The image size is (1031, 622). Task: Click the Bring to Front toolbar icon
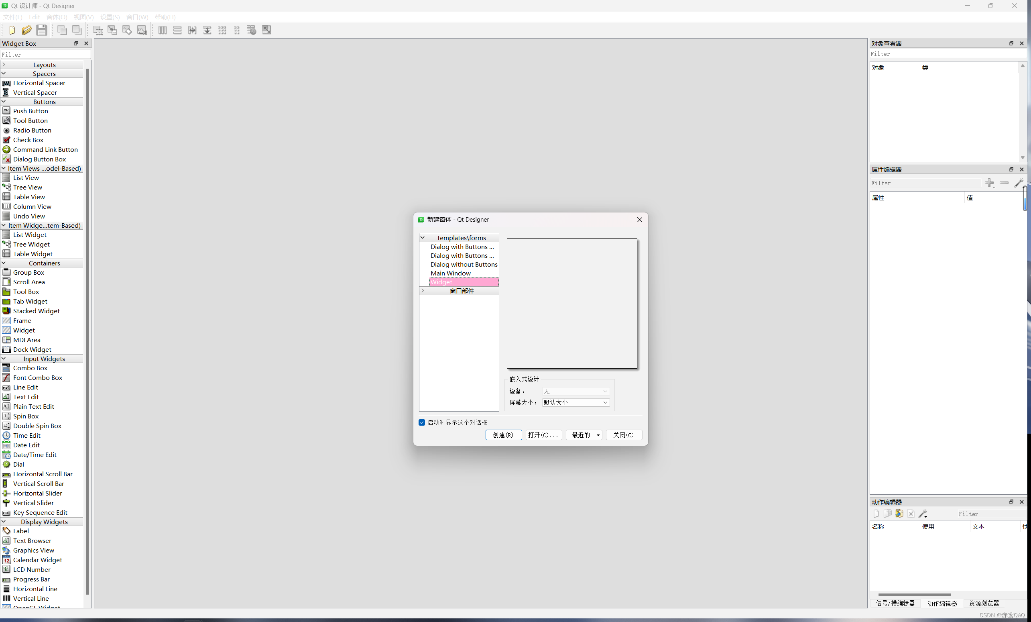pos(77,30)
